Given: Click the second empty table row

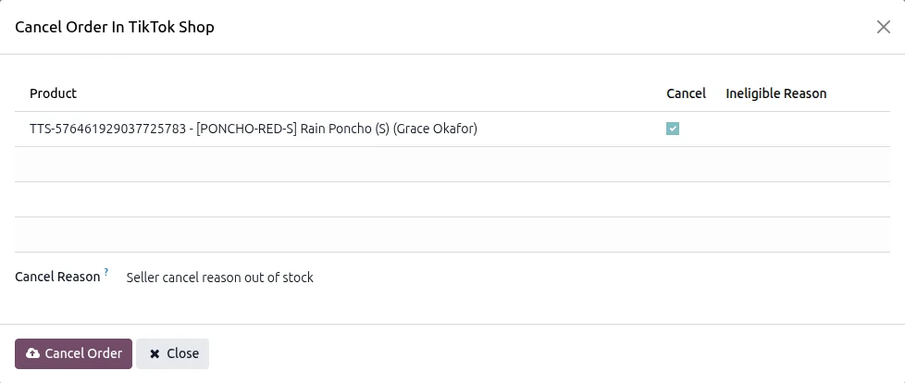Looking at the screenshot, I should (x=452, y=200).
